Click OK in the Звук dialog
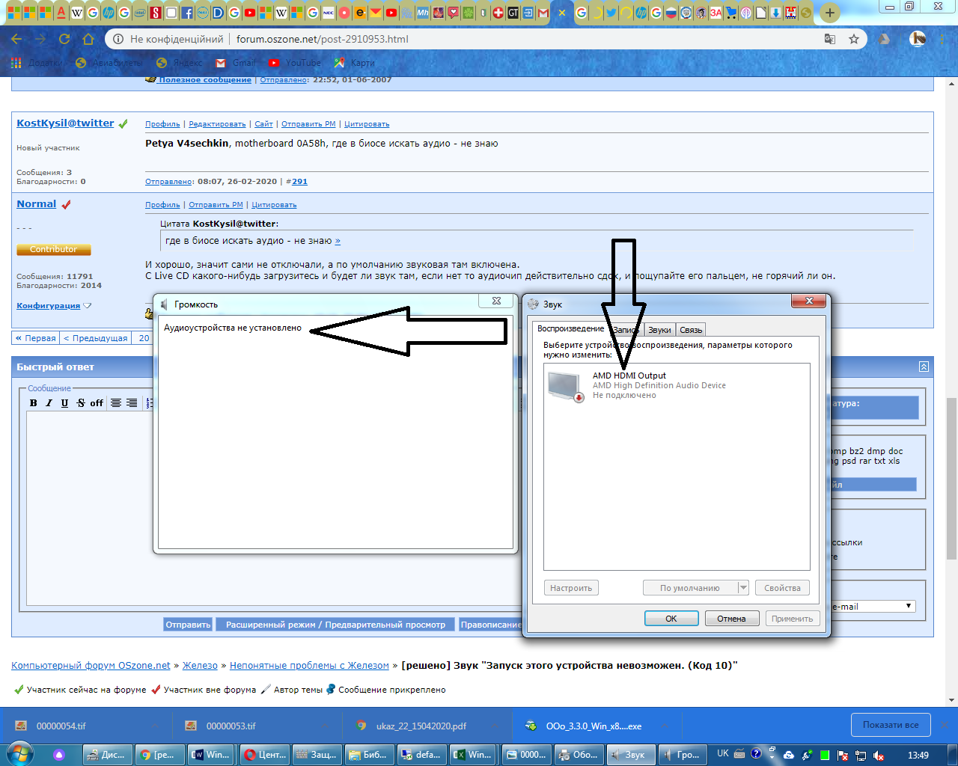The image size is (958, 766). click(671, 619)
